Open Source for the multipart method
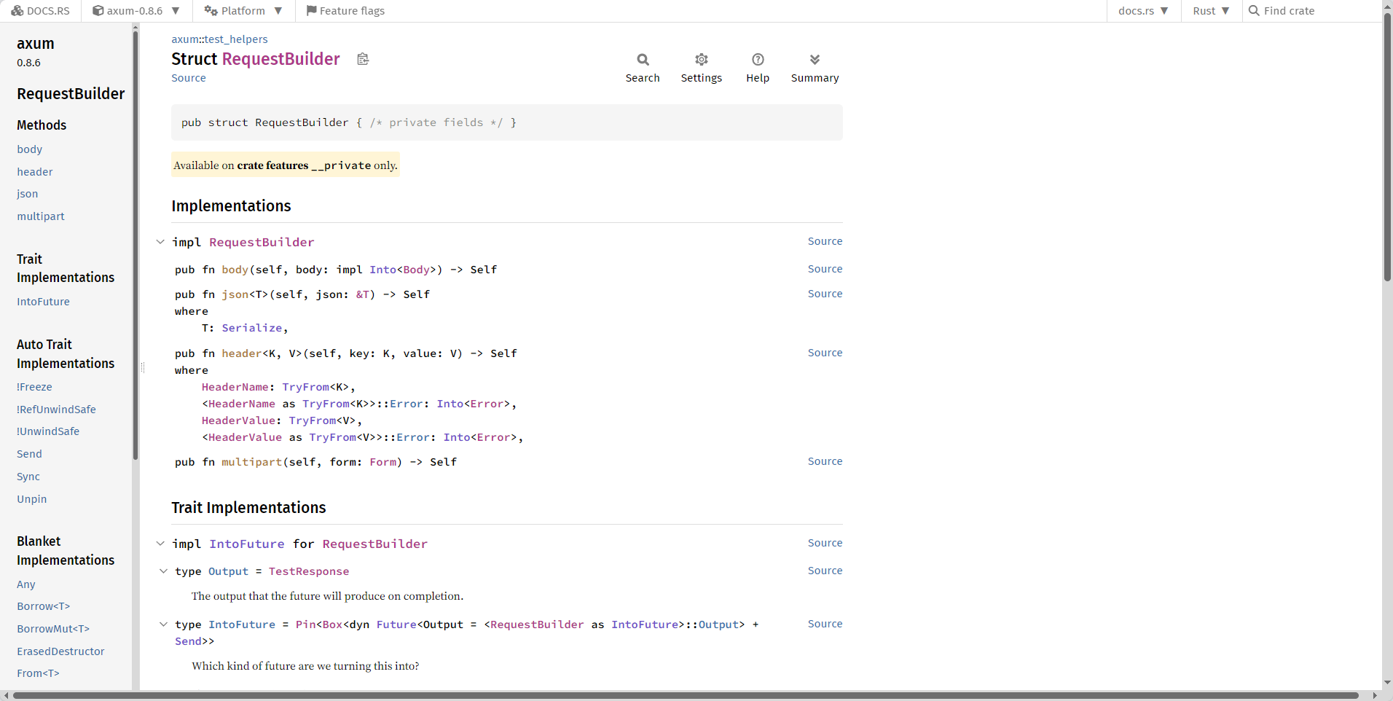This screenshot has height=701, width=1393. 825,461
